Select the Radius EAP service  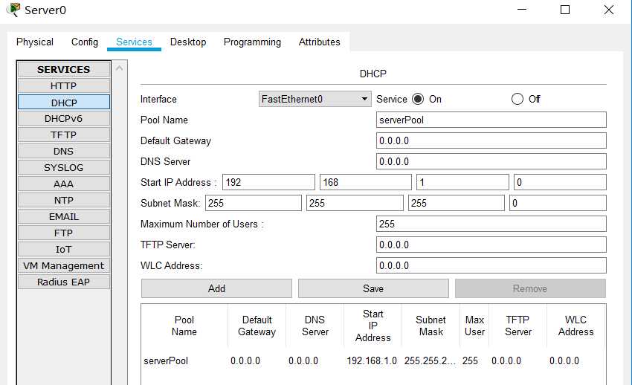tap(64, 282)
